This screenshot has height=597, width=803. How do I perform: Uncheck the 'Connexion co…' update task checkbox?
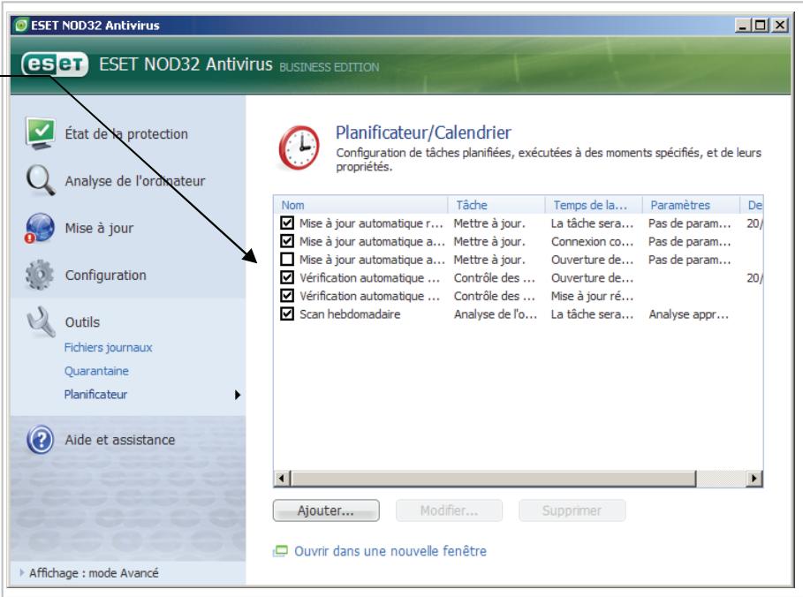(x=287, y=241)
